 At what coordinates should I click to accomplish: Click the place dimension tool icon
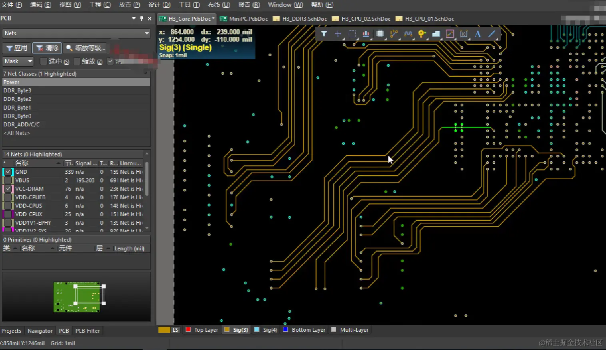(x=464, y=34)
